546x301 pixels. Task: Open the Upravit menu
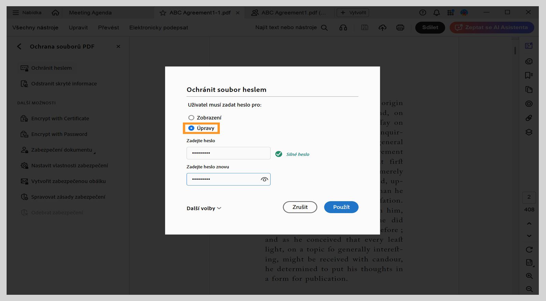coord(78,28)
